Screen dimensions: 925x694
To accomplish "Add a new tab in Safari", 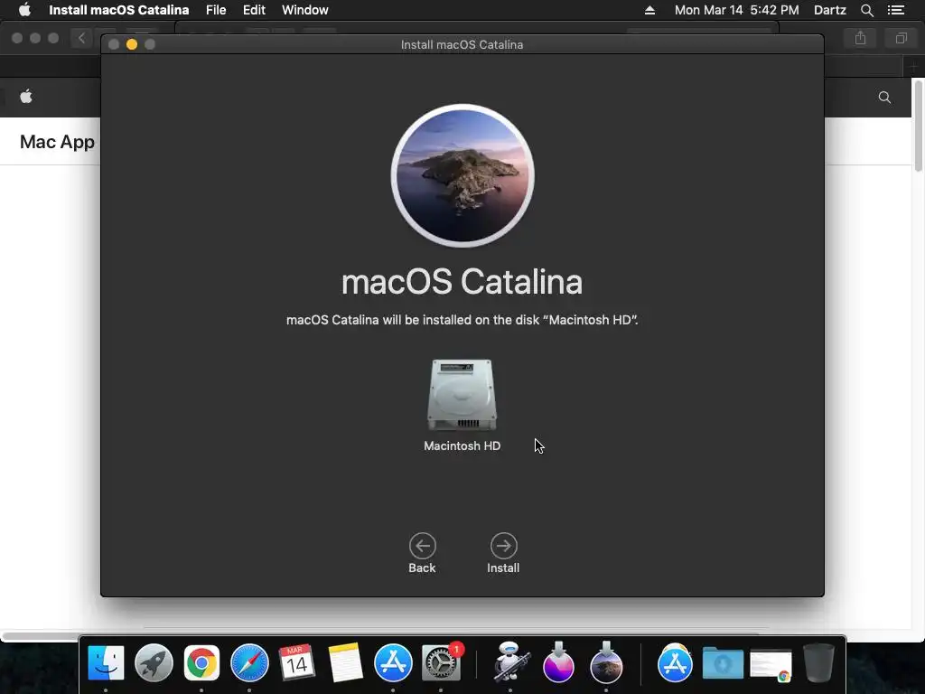I will coord(914,67).
